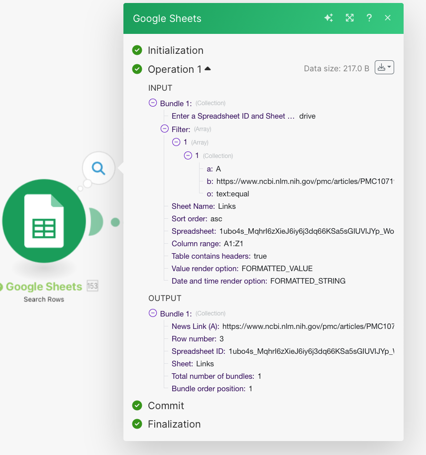Open the magnifier inspection bubble
Viewport: 426px width, 455px height.
tap(99, 168)
